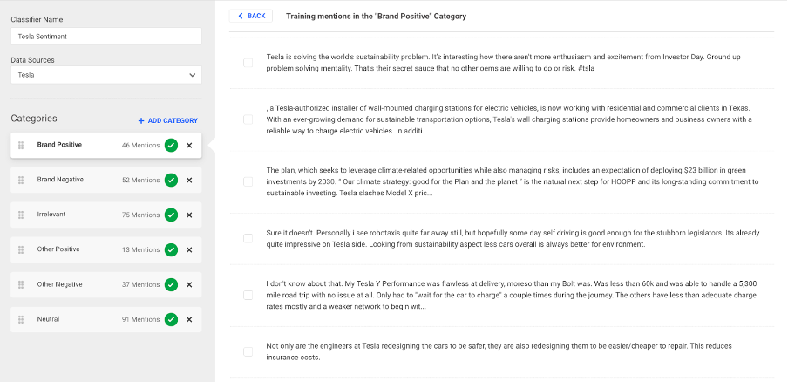Open the Data Sources dropdown showing Tesla
This screenshot has height=382, width=788.
pyautogui.click(x=105, y=75)
